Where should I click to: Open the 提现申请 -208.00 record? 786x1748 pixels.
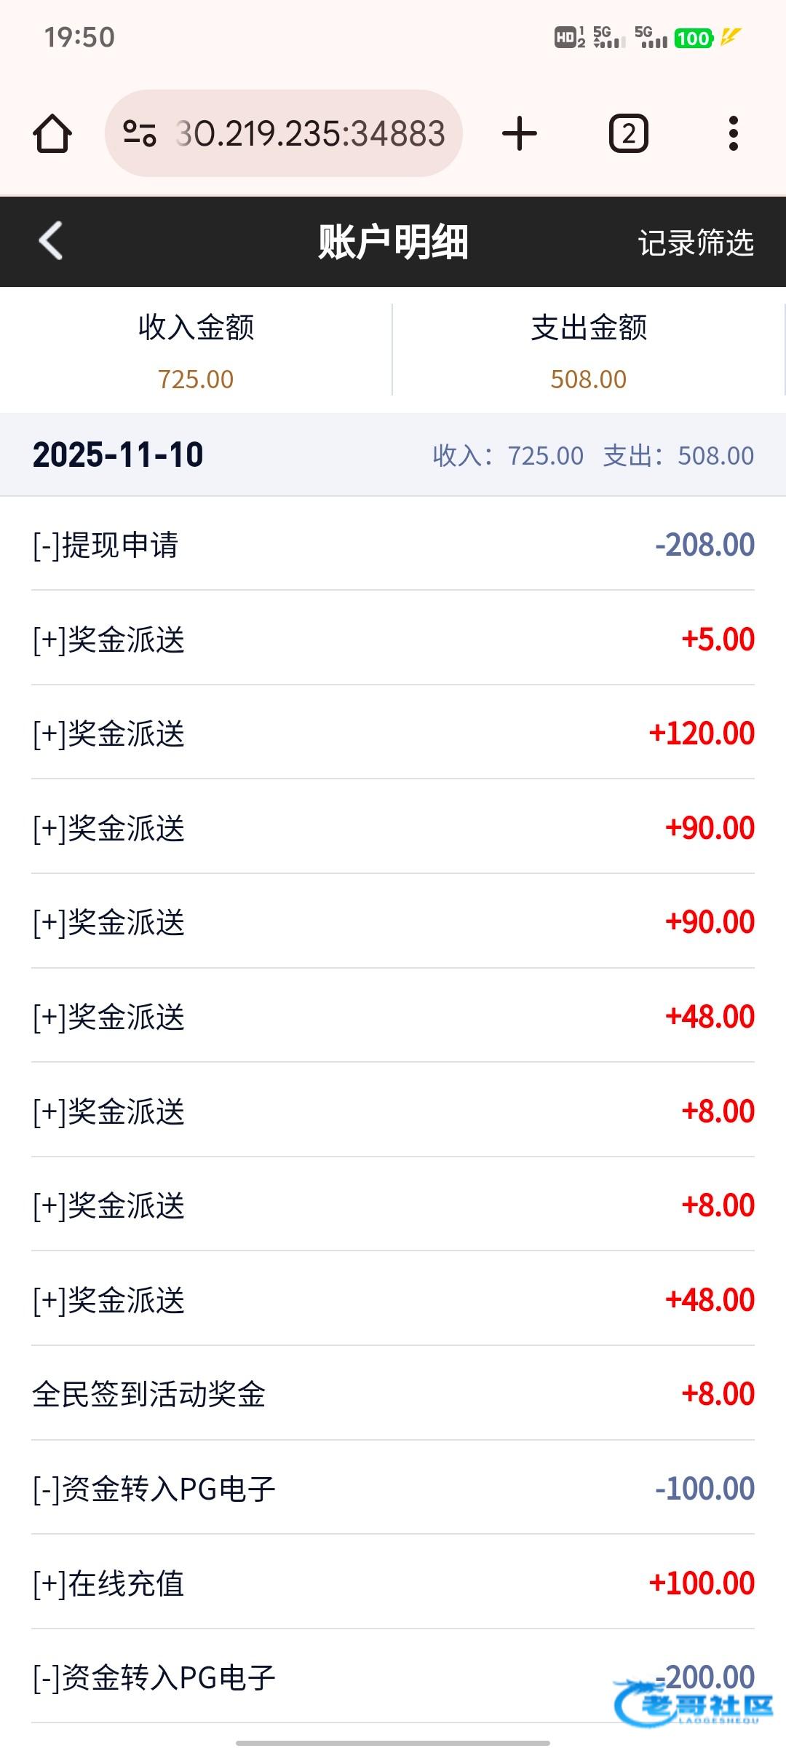(393, 545)
